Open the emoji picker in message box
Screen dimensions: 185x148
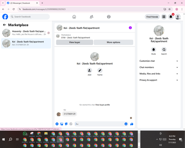[x=126, y=124]
